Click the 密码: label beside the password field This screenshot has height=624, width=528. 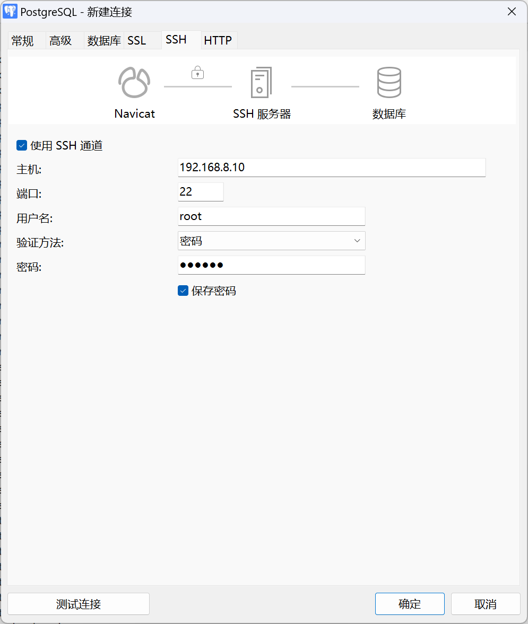(x=29, y=267)
